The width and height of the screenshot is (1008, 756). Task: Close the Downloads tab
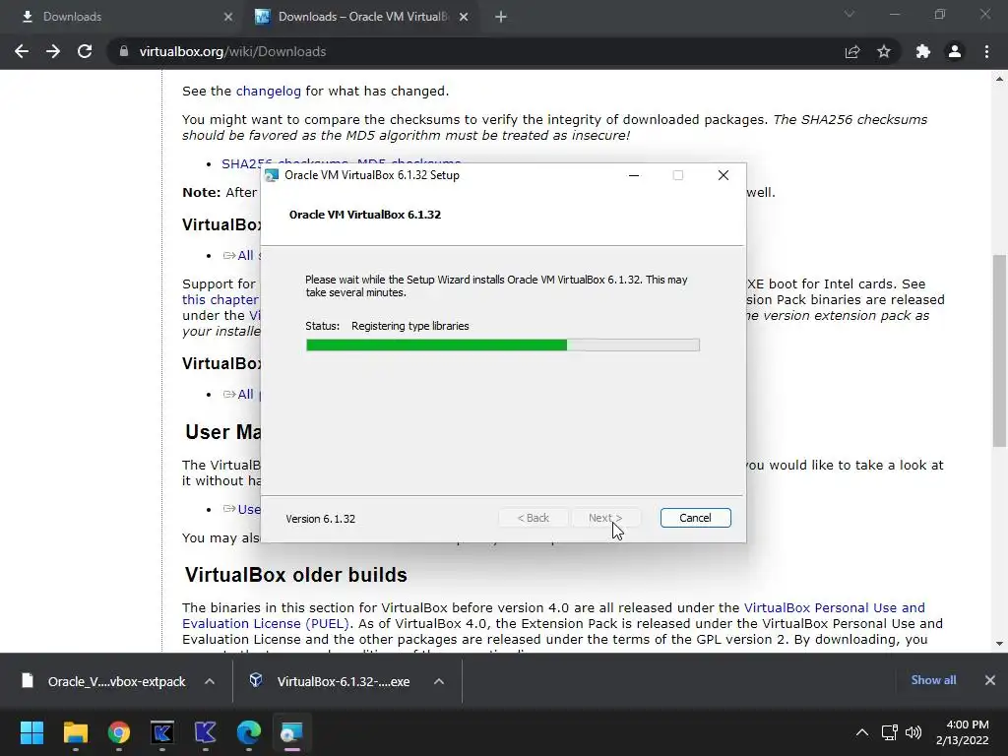228,17
